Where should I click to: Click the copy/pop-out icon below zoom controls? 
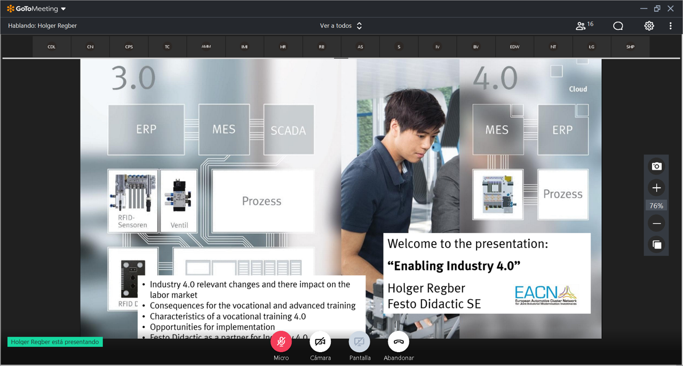tap(656, 245)
